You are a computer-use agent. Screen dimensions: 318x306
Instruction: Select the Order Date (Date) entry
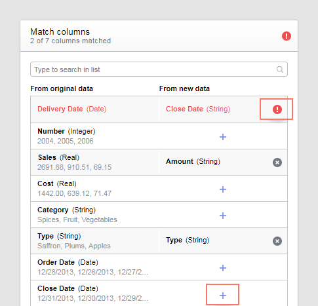[x=68, y=262]
